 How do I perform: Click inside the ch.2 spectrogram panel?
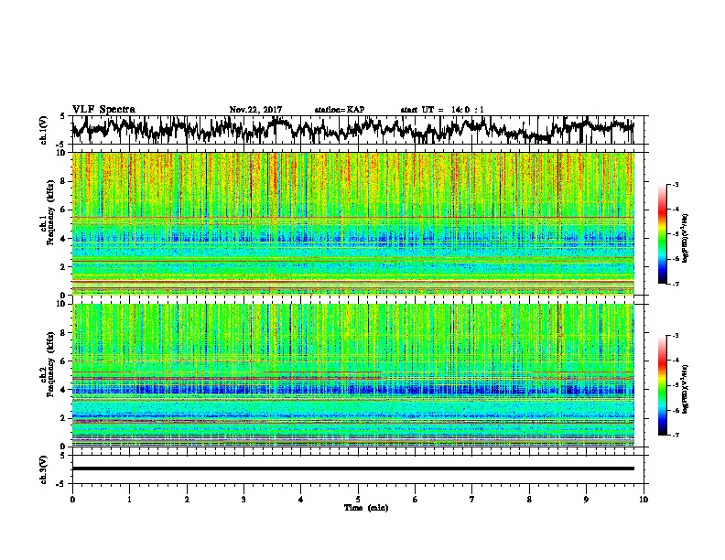click(352, 375)
